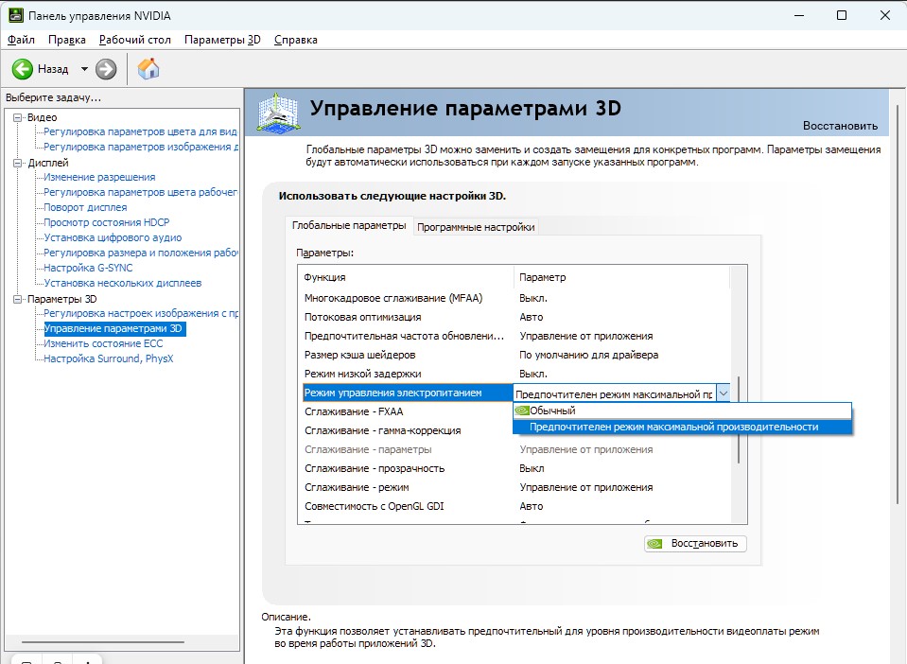Viewport: 907px width, 664px height.
Task: Select Режим управления электропитанием row
Action: coord(408,393)
